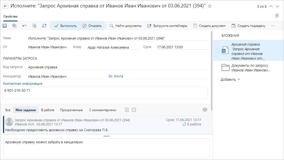284x160 pixels.
Task: Click Создать подзадачу in toolbar
Action: pyautogui.click(x=249, y=26)
